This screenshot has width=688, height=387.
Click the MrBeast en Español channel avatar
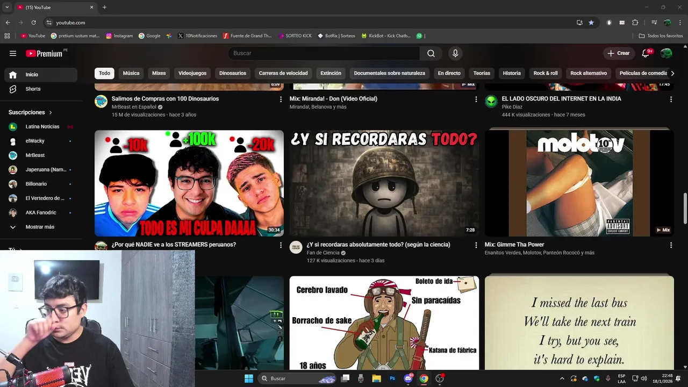(x=101, y=102)
